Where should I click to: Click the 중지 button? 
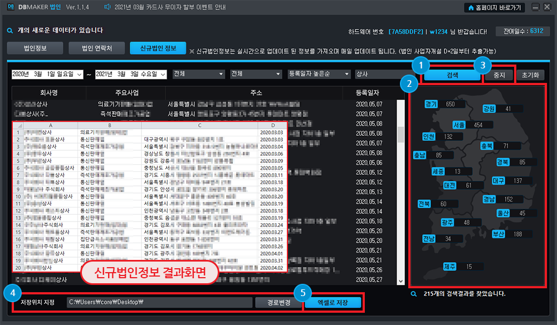click(x=499, y=75)
